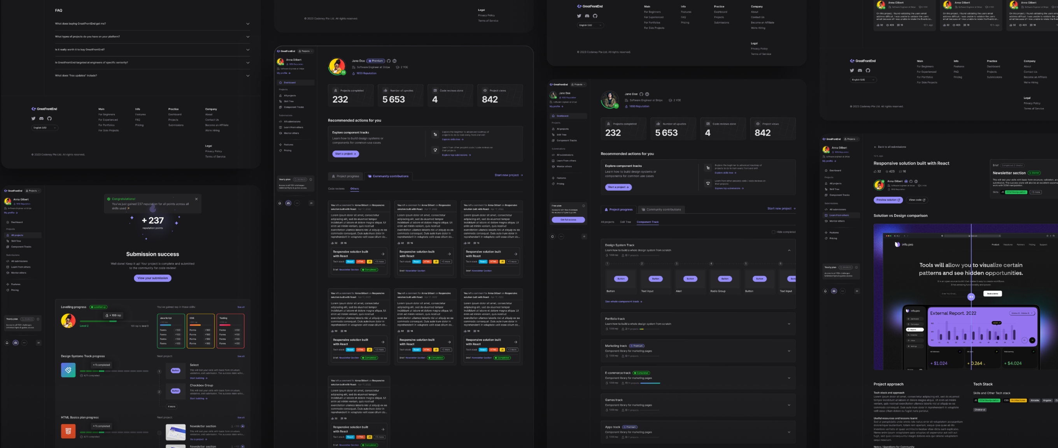Click the '4 more' pill under Checkbox Group
The height and width of the screenshot is (448, 1058).
[x=172, y=406]
